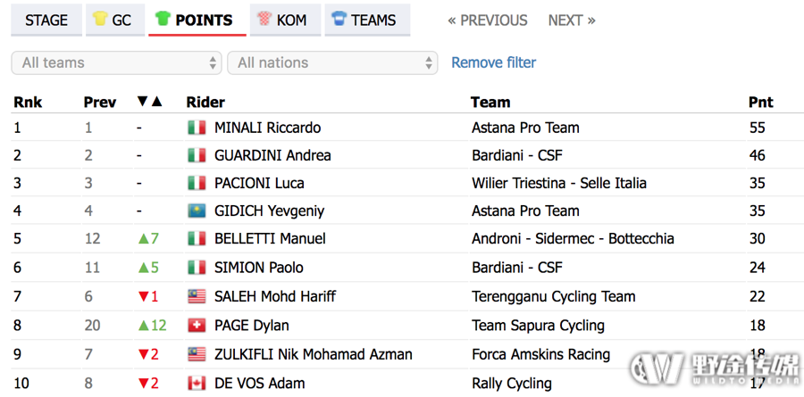Screen dimensions: 804x397
Task: Select the KOM classification tab
Action: [x=286, y=20]
